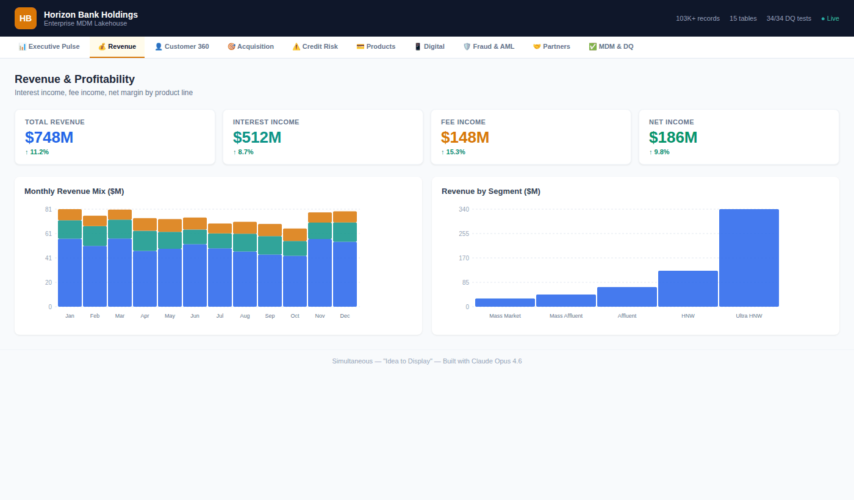Screen dimensions: 854x500
Task: Open the MDM & DQ tab
Action: click(x=611, y=47)
